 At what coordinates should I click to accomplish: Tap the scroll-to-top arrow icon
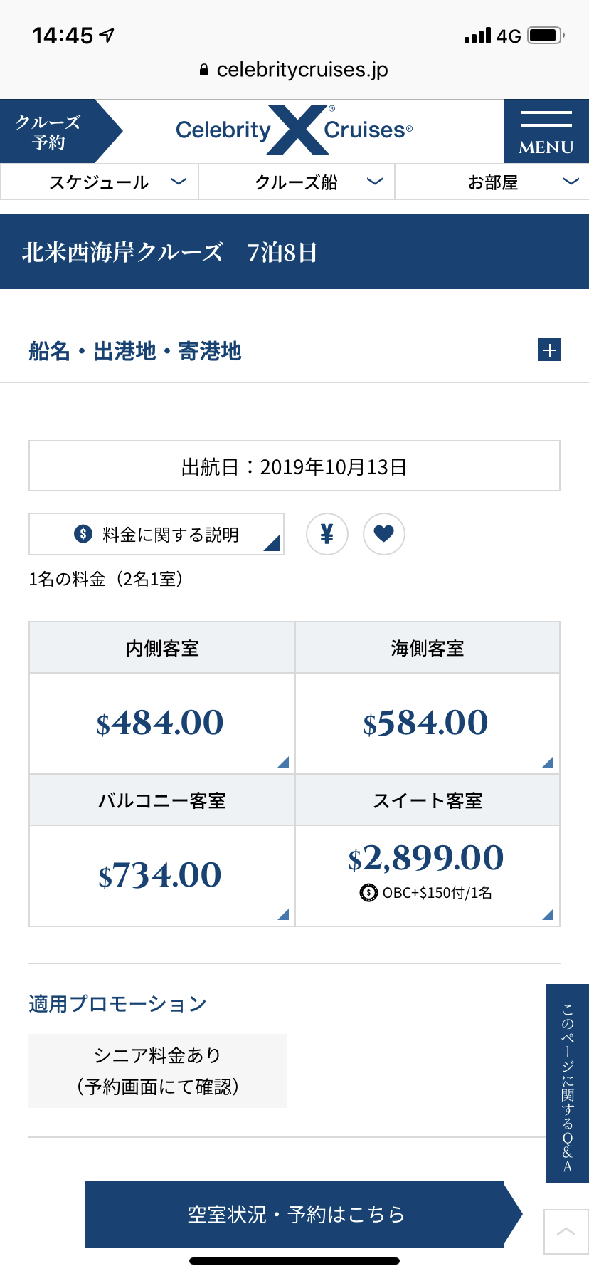pos(566,1232)
